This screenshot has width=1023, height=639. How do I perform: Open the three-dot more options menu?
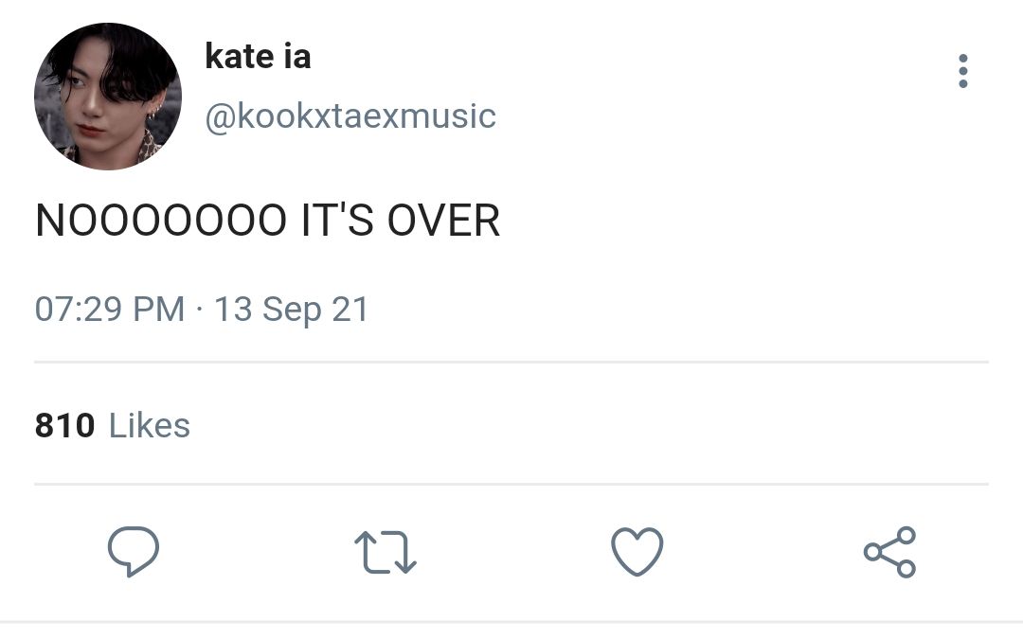(963, 71)
